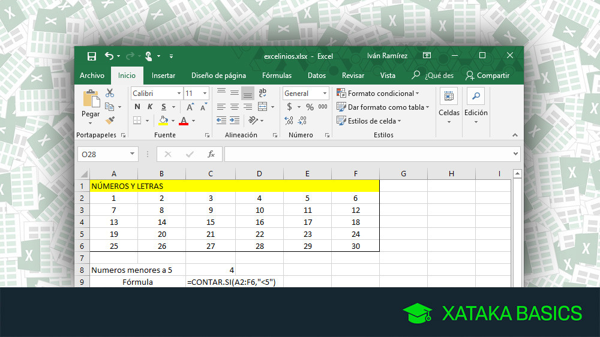
Task: Open the Calibri font name dropdown
Action: [179, 94]
